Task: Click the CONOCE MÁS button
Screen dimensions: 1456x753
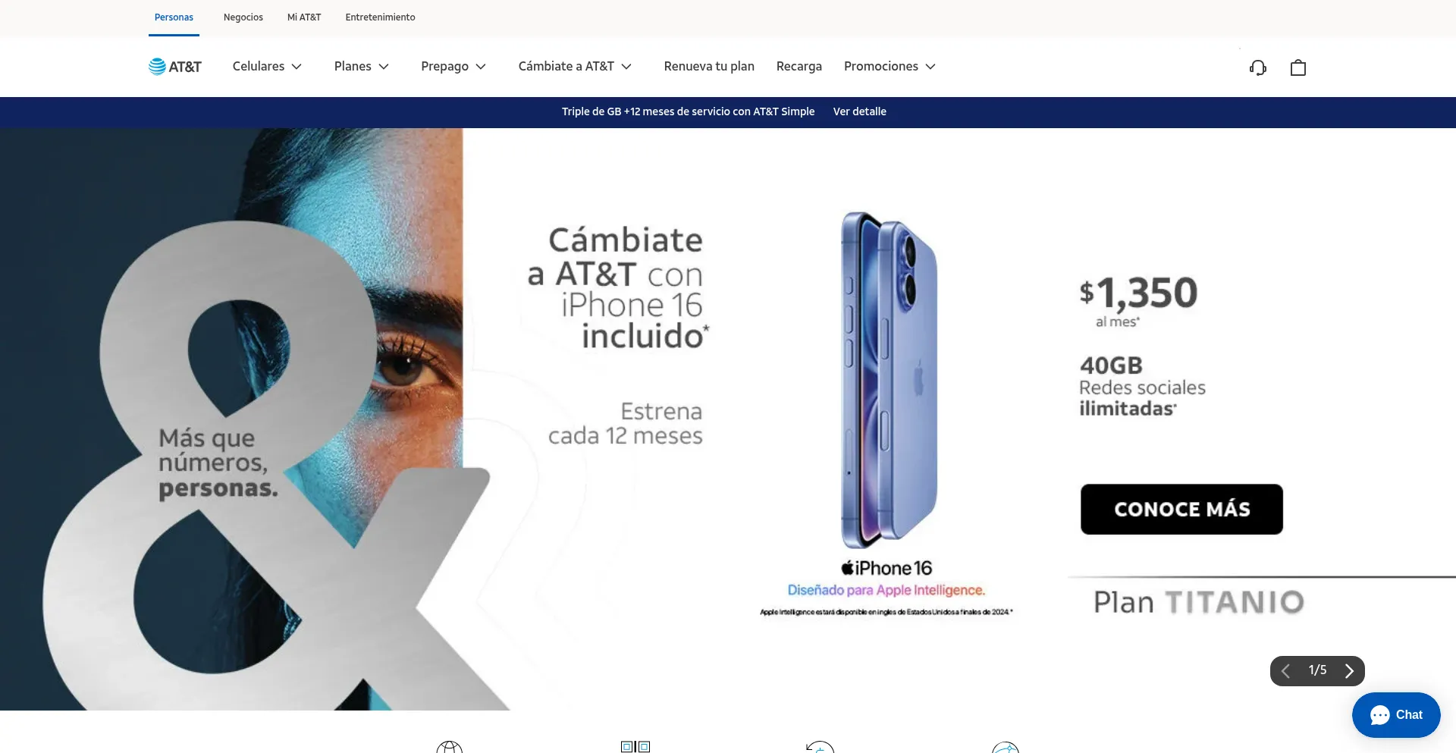Action: [1181, 510]
